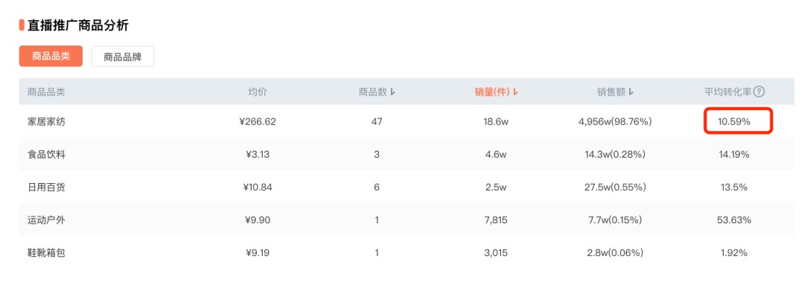Select the 日用百货 category row
The height and width of the screenshot is (291, 804).
coord(406,187)
